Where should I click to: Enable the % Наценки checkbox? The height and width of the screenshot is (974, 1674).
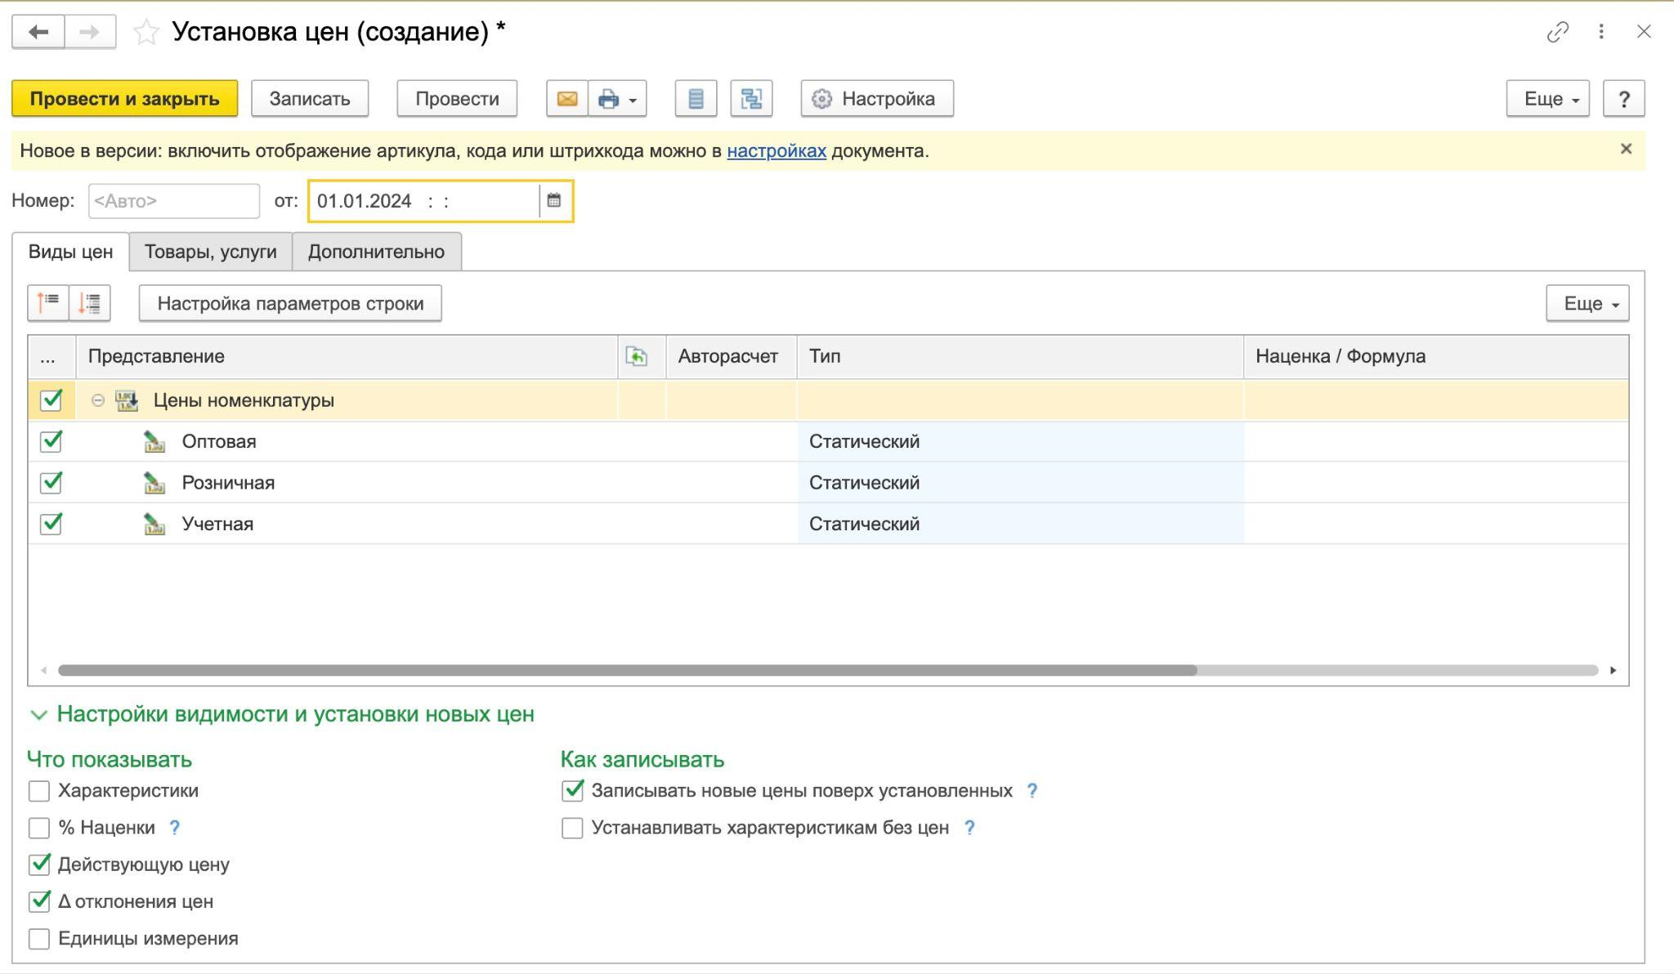tap(39, 828)
